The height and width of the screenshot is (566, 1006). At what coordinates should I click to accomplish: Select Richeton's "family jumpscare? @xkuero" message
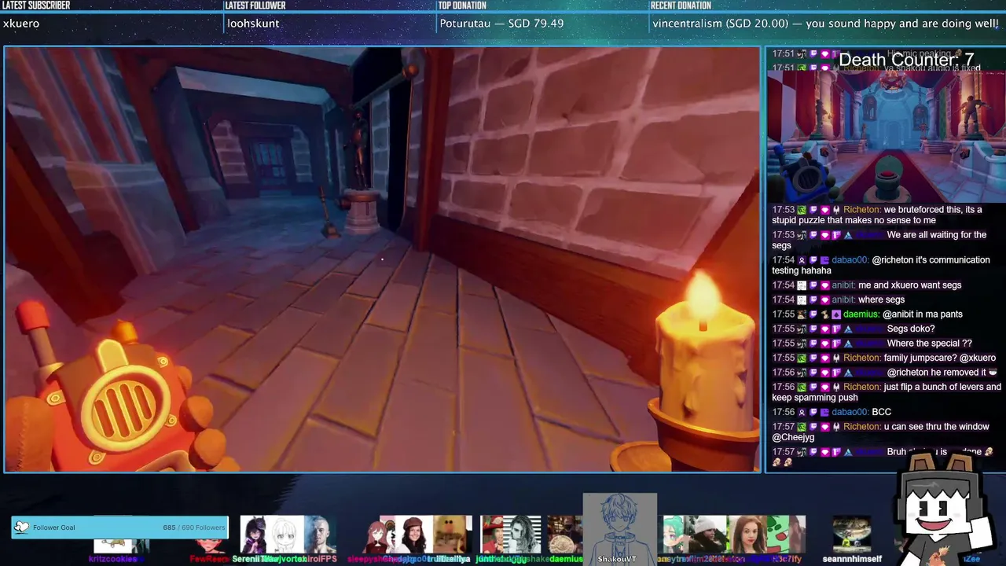pyautogui.click(x=886, y=358)
